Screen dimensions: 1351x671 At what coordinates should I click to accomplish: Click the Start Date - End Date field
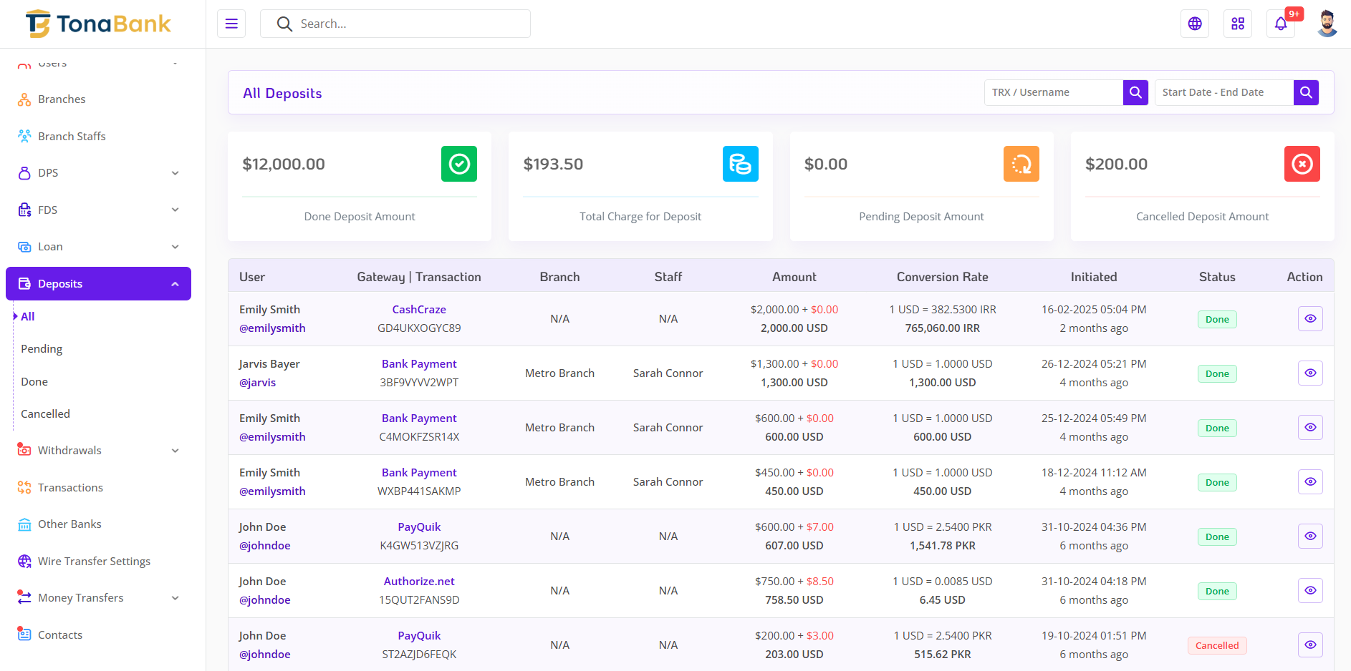pyautogui.click(x=1223, y=92)
